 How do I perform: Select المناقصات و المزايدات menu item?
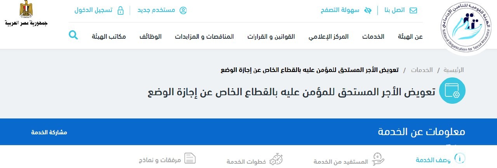[x=204, y=37]
